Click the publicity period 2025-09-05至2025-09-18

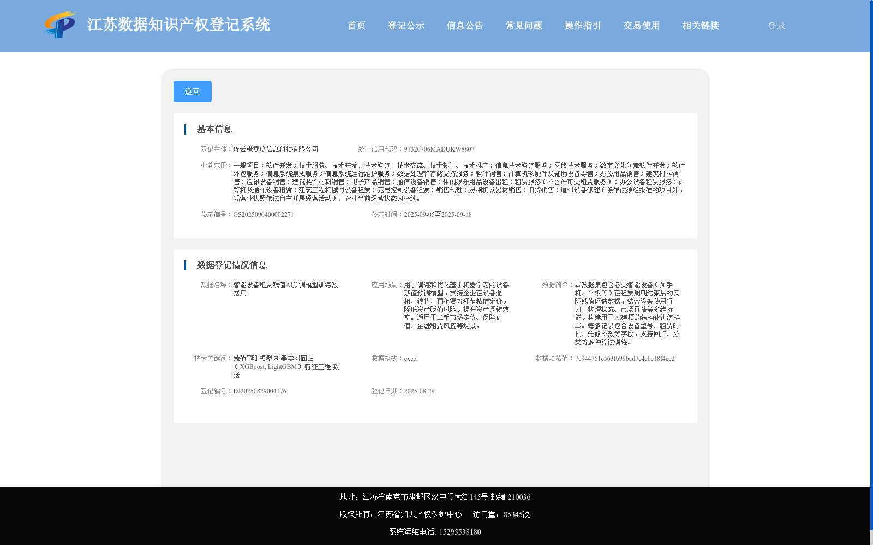point(438,215)
